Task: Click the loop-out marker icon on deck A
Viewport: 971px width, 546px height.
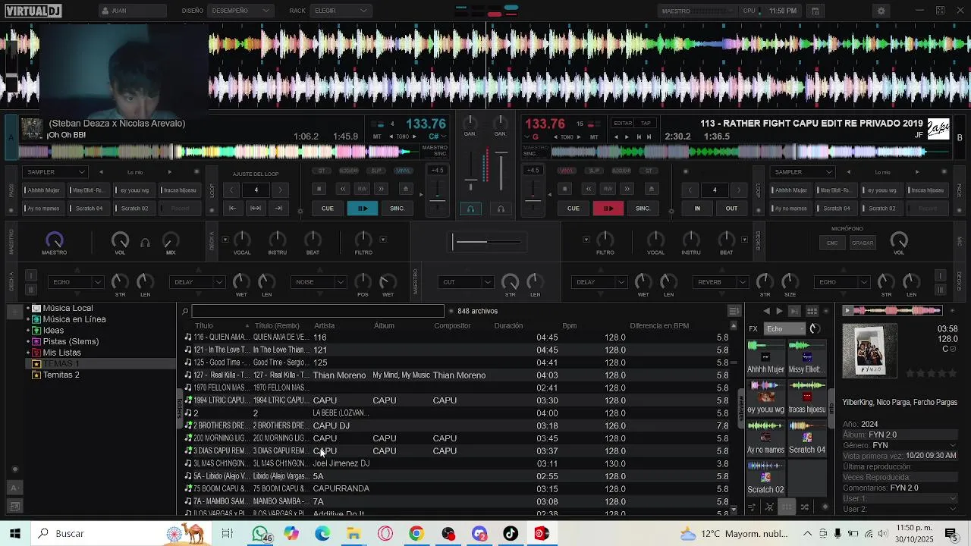Action: [x=278, y=209]
